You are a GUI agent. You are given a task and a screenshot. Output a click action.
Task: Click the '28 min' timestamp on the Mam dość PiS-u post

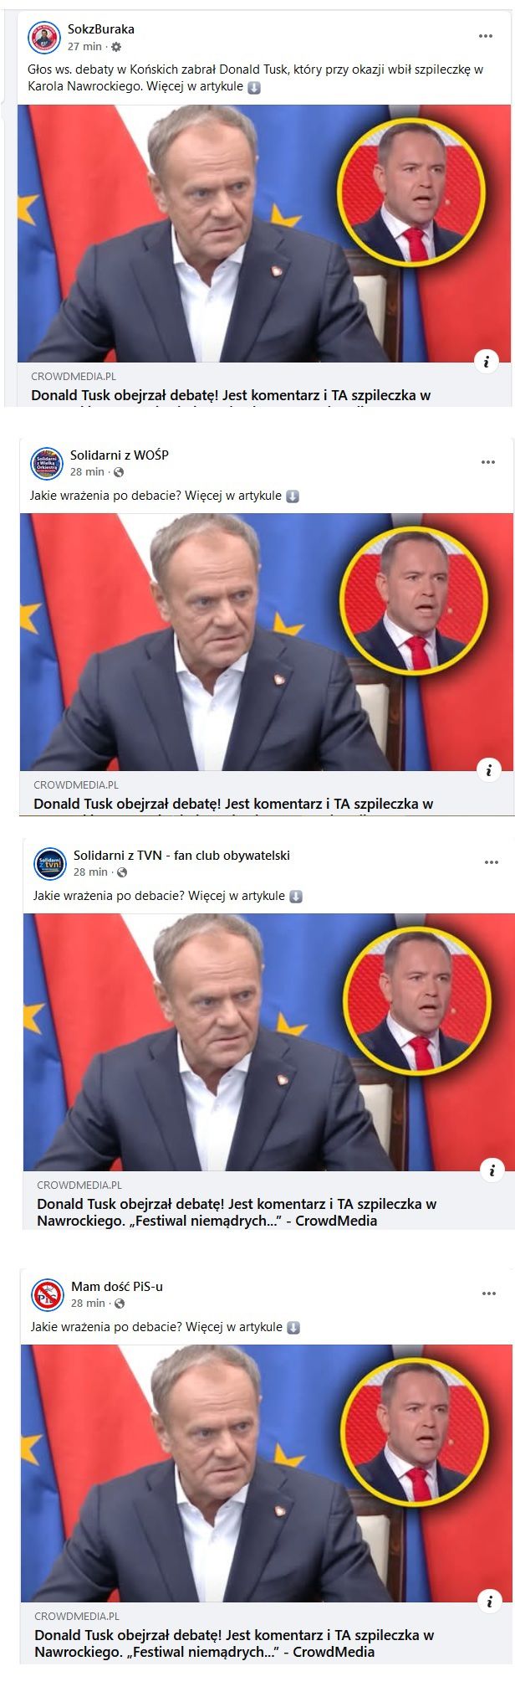point(88,1304)
